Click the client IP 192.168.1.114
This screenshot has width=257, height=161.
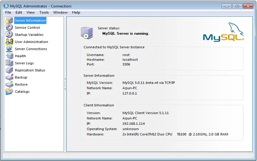pyautogui.click(x=133, y=124)
